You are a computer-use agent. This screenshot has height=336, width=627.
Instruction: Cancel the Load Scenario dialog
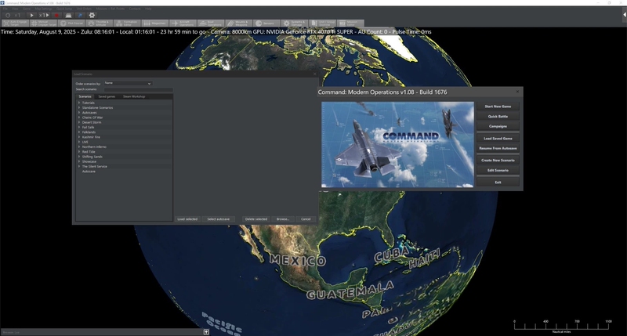pos(306,219)
